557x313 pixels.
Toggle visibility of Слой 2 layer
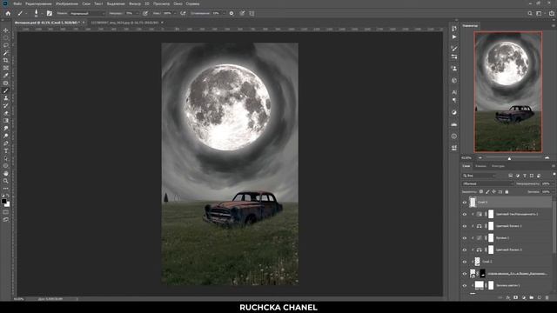pyautogui.click(x=464, y=262)
